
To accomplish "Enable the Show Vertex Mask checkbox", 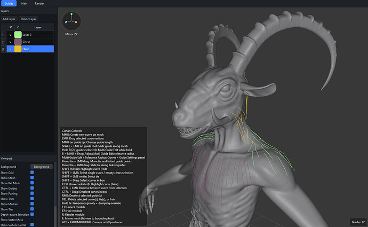I will coord(32,219).
